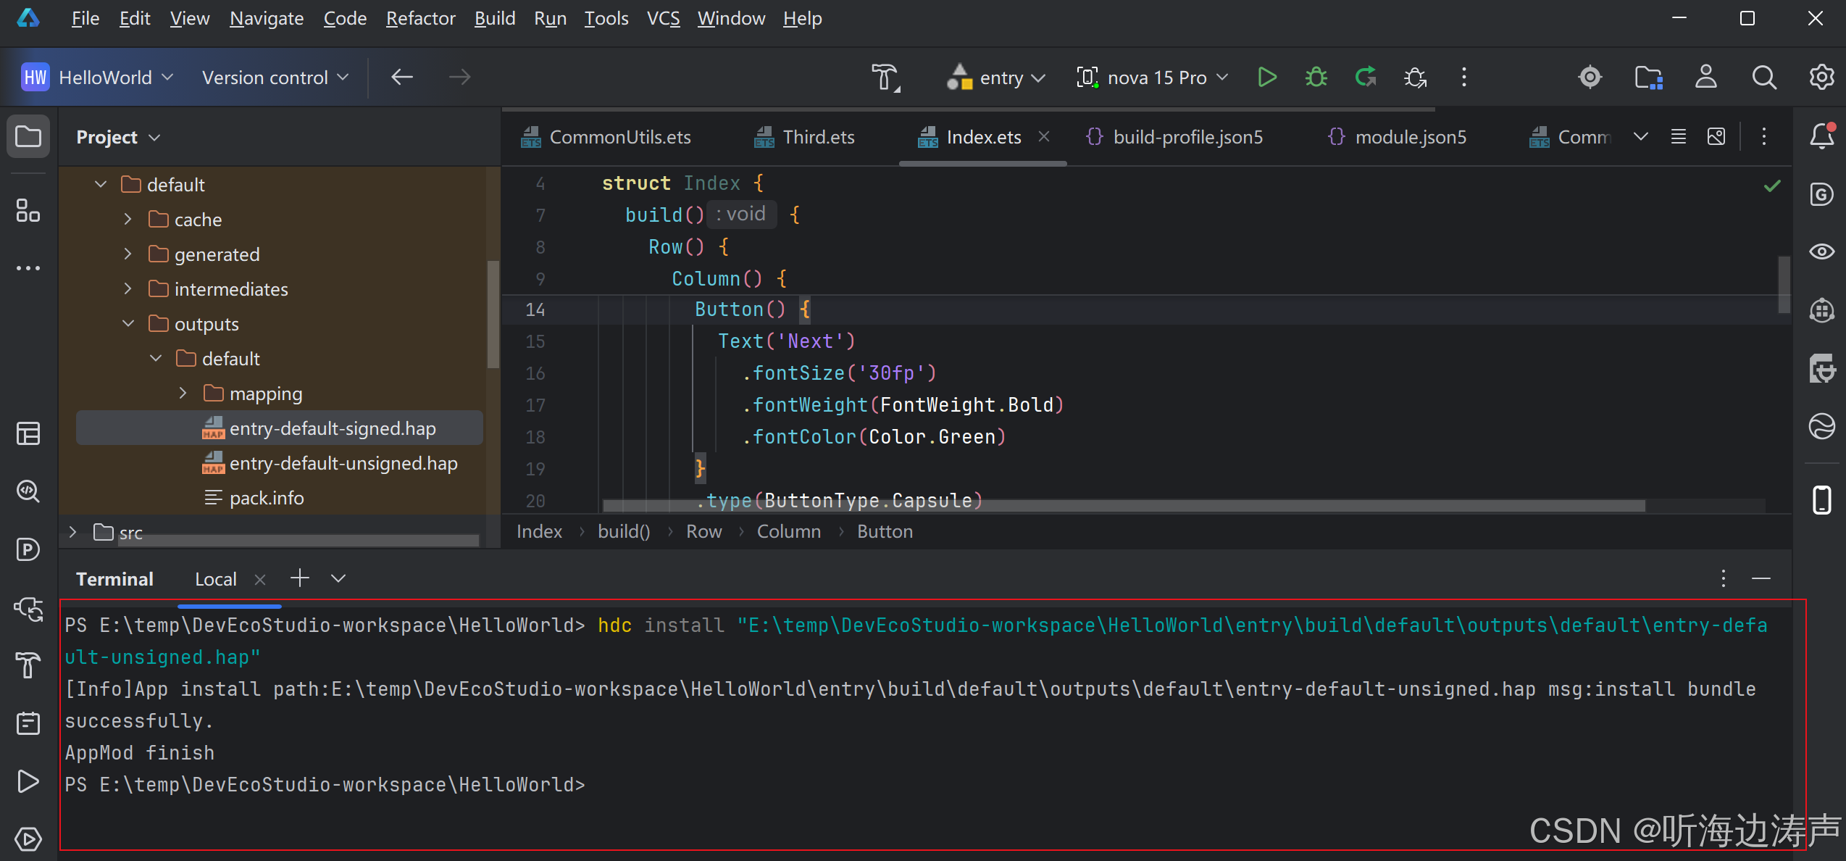Open the Notifications bell panel
The height and width of the screenshot is (861, 1846).
point(1822,136)
